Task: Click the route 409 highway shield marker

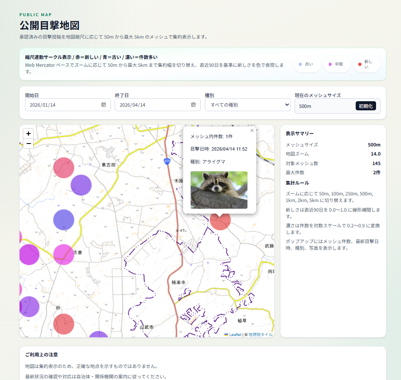Action: coord(167,161)
